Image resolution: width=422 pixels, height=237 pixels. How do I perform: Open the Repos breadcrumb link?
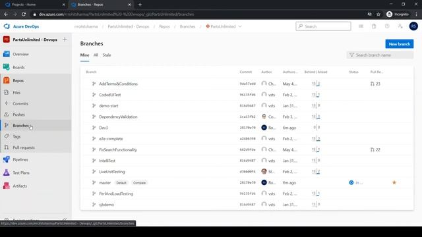coord(164,26)
